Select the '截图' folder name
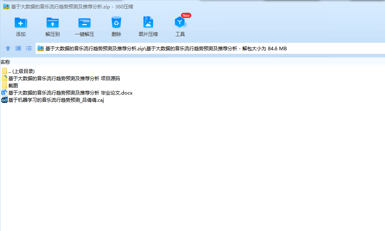Viewport: 385px width, 231px height. [13, 85]
